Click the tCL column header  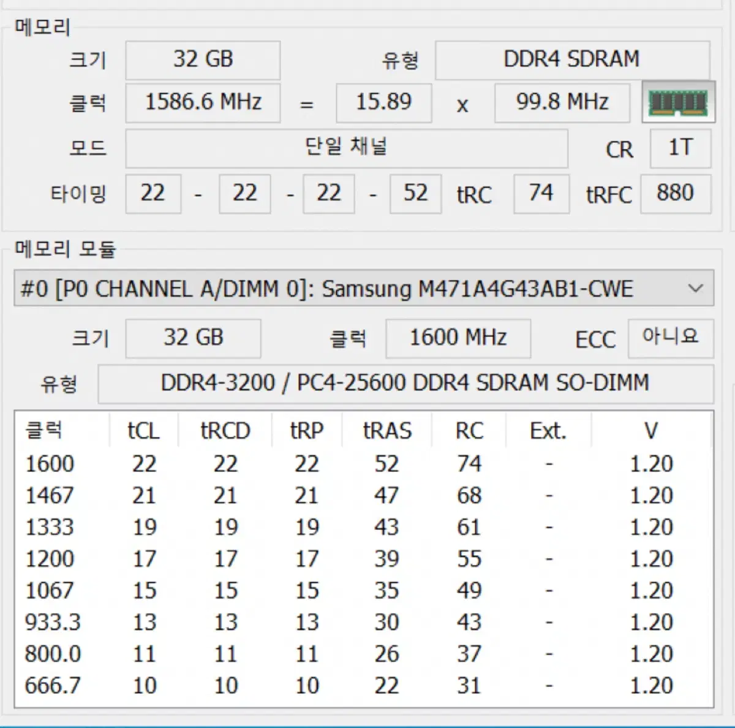(144, 431)
